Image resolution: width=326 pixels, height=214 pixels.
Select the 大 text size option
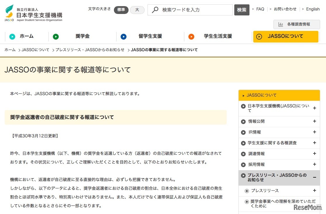[137, 10]
